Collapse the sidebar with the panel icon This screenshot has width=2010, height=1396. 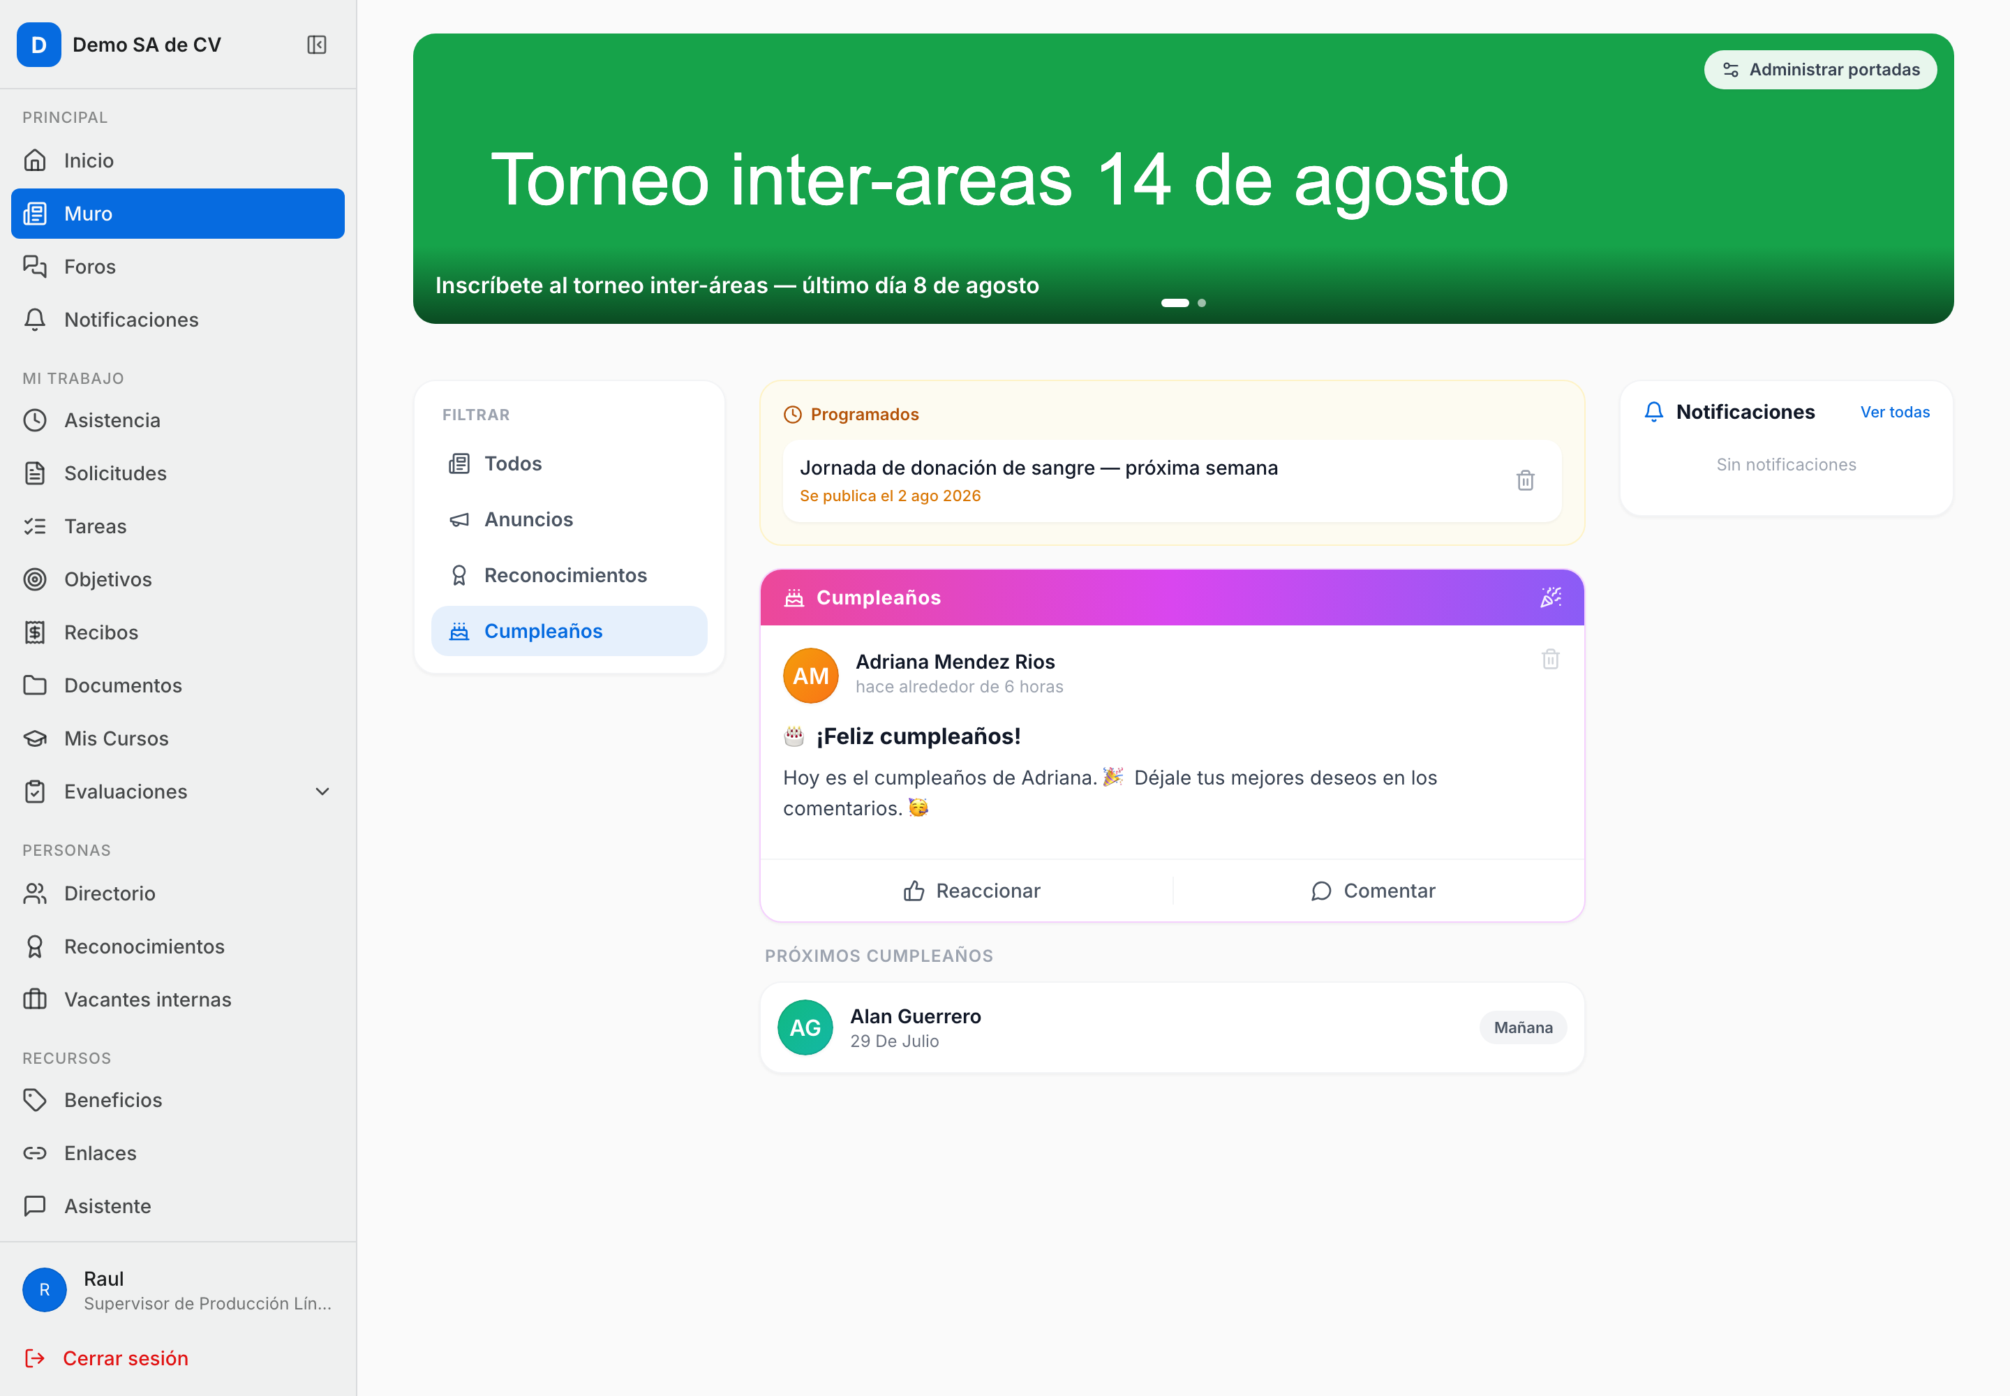coord(317,45)
